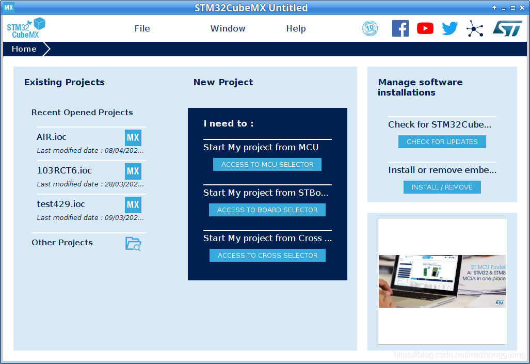The image size is (530, 364).
Task: Click ACCESS TO MCU SELECTOR button
Action: click(x=267, y=164)
